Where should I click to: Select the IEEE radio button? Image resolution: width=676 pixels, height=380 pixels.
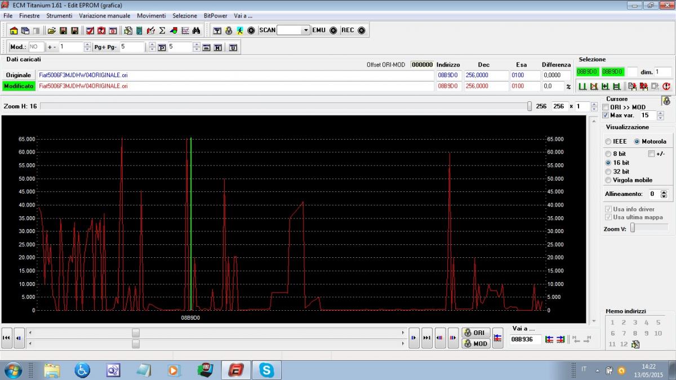608,141
